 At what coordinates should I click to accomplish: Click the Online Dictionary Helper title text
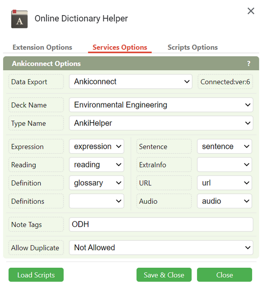coord(81,19)
